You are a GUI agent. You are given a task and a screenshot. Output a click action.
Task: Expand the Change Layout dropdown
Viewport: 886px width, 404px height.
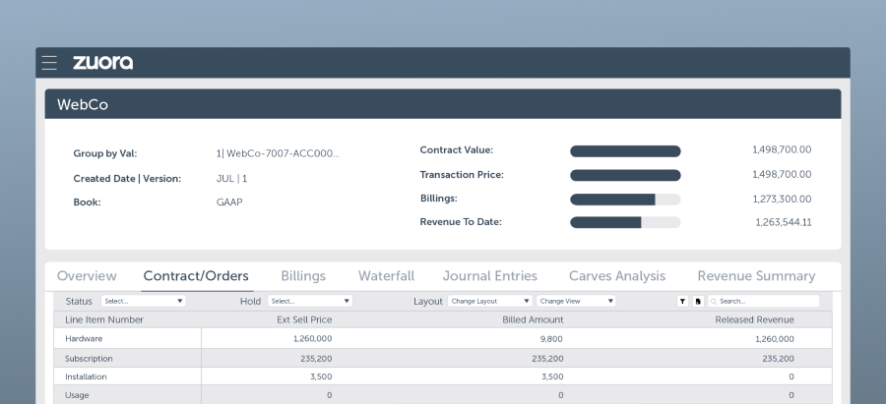[490, 301]
